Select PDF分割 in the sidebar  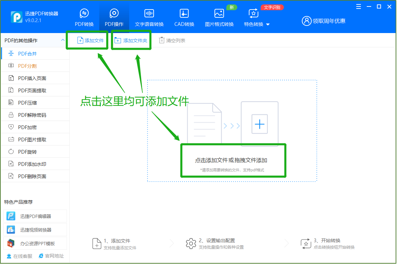tap(27, 66)
